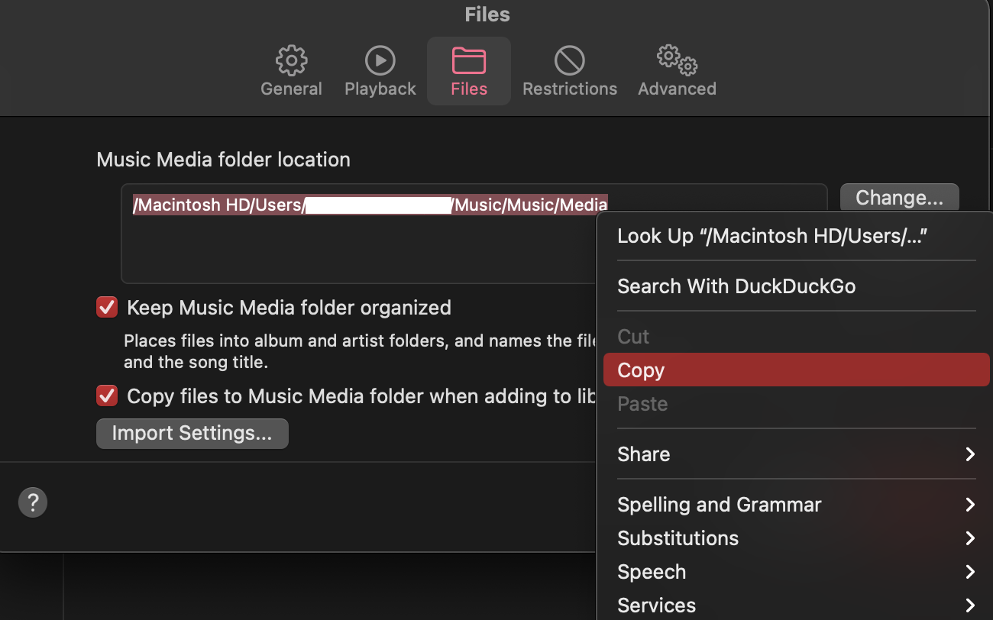This screenshot has height=620, width=993.
Task: Choose Copy from the context menu
Action: pos(797,370)
